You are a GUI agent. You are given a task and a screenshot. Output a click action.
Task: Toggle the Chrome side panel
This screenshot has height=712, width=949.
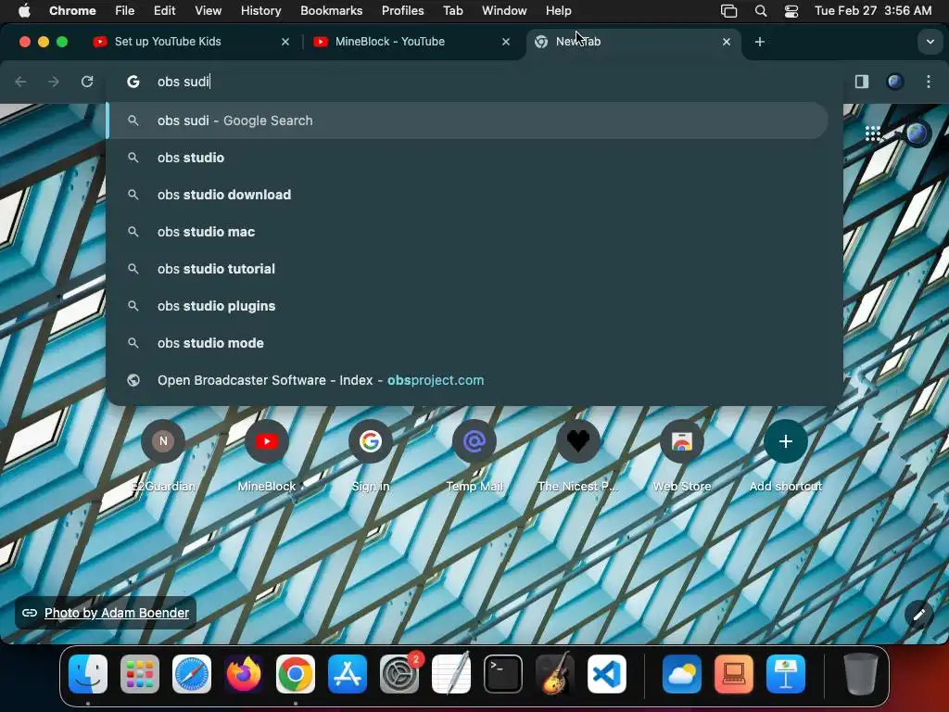(862, 82)
